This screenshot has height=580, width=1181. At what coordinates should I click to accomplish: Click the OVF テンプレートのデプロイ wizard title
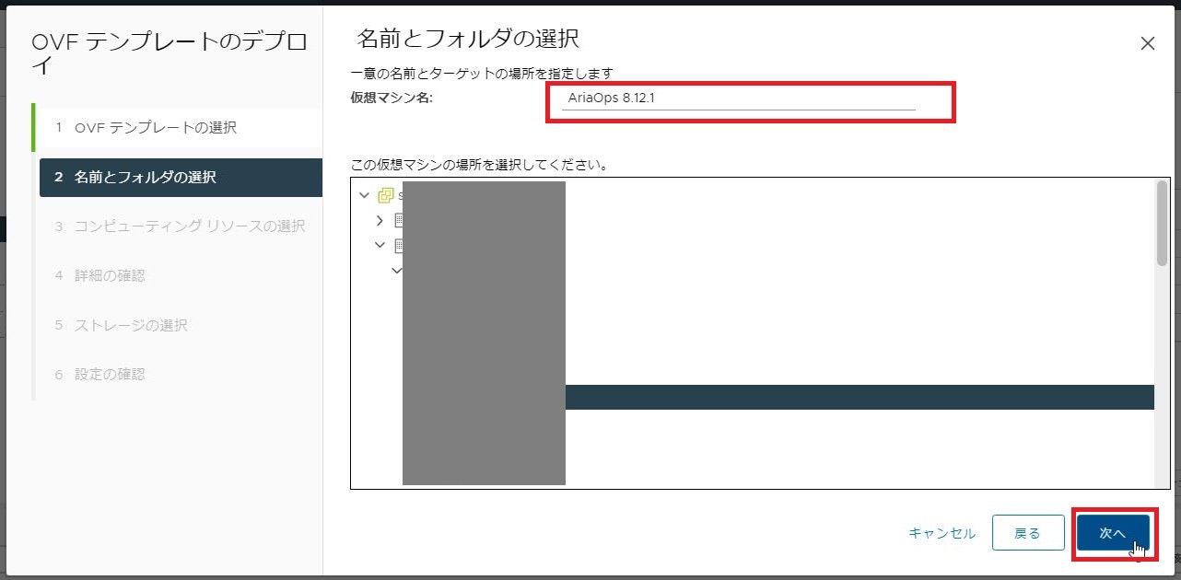coord(170,53)
